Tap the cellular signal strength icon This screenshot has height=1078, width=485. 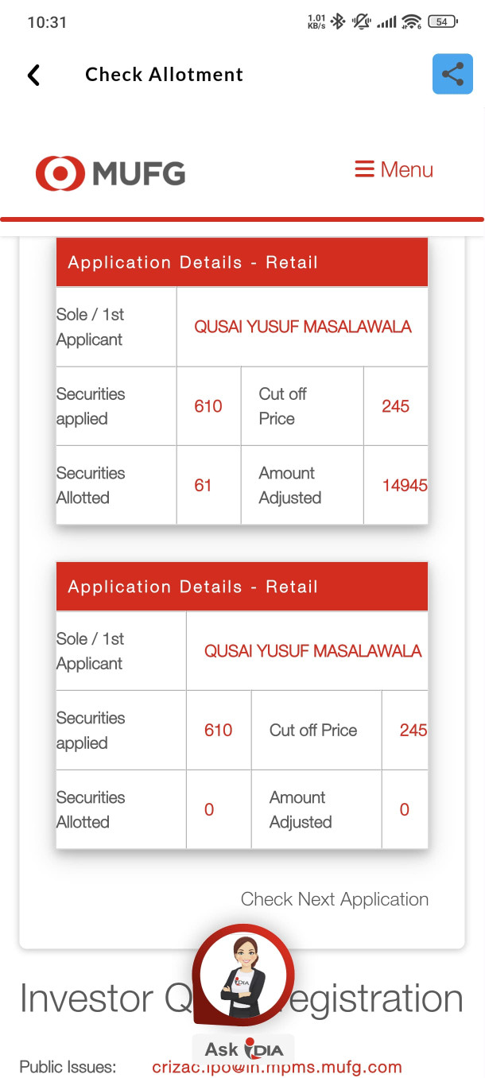386,21
